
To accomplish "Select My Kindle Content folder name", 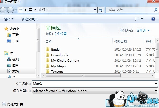I will pyautogui.click(x=65, y=61).
